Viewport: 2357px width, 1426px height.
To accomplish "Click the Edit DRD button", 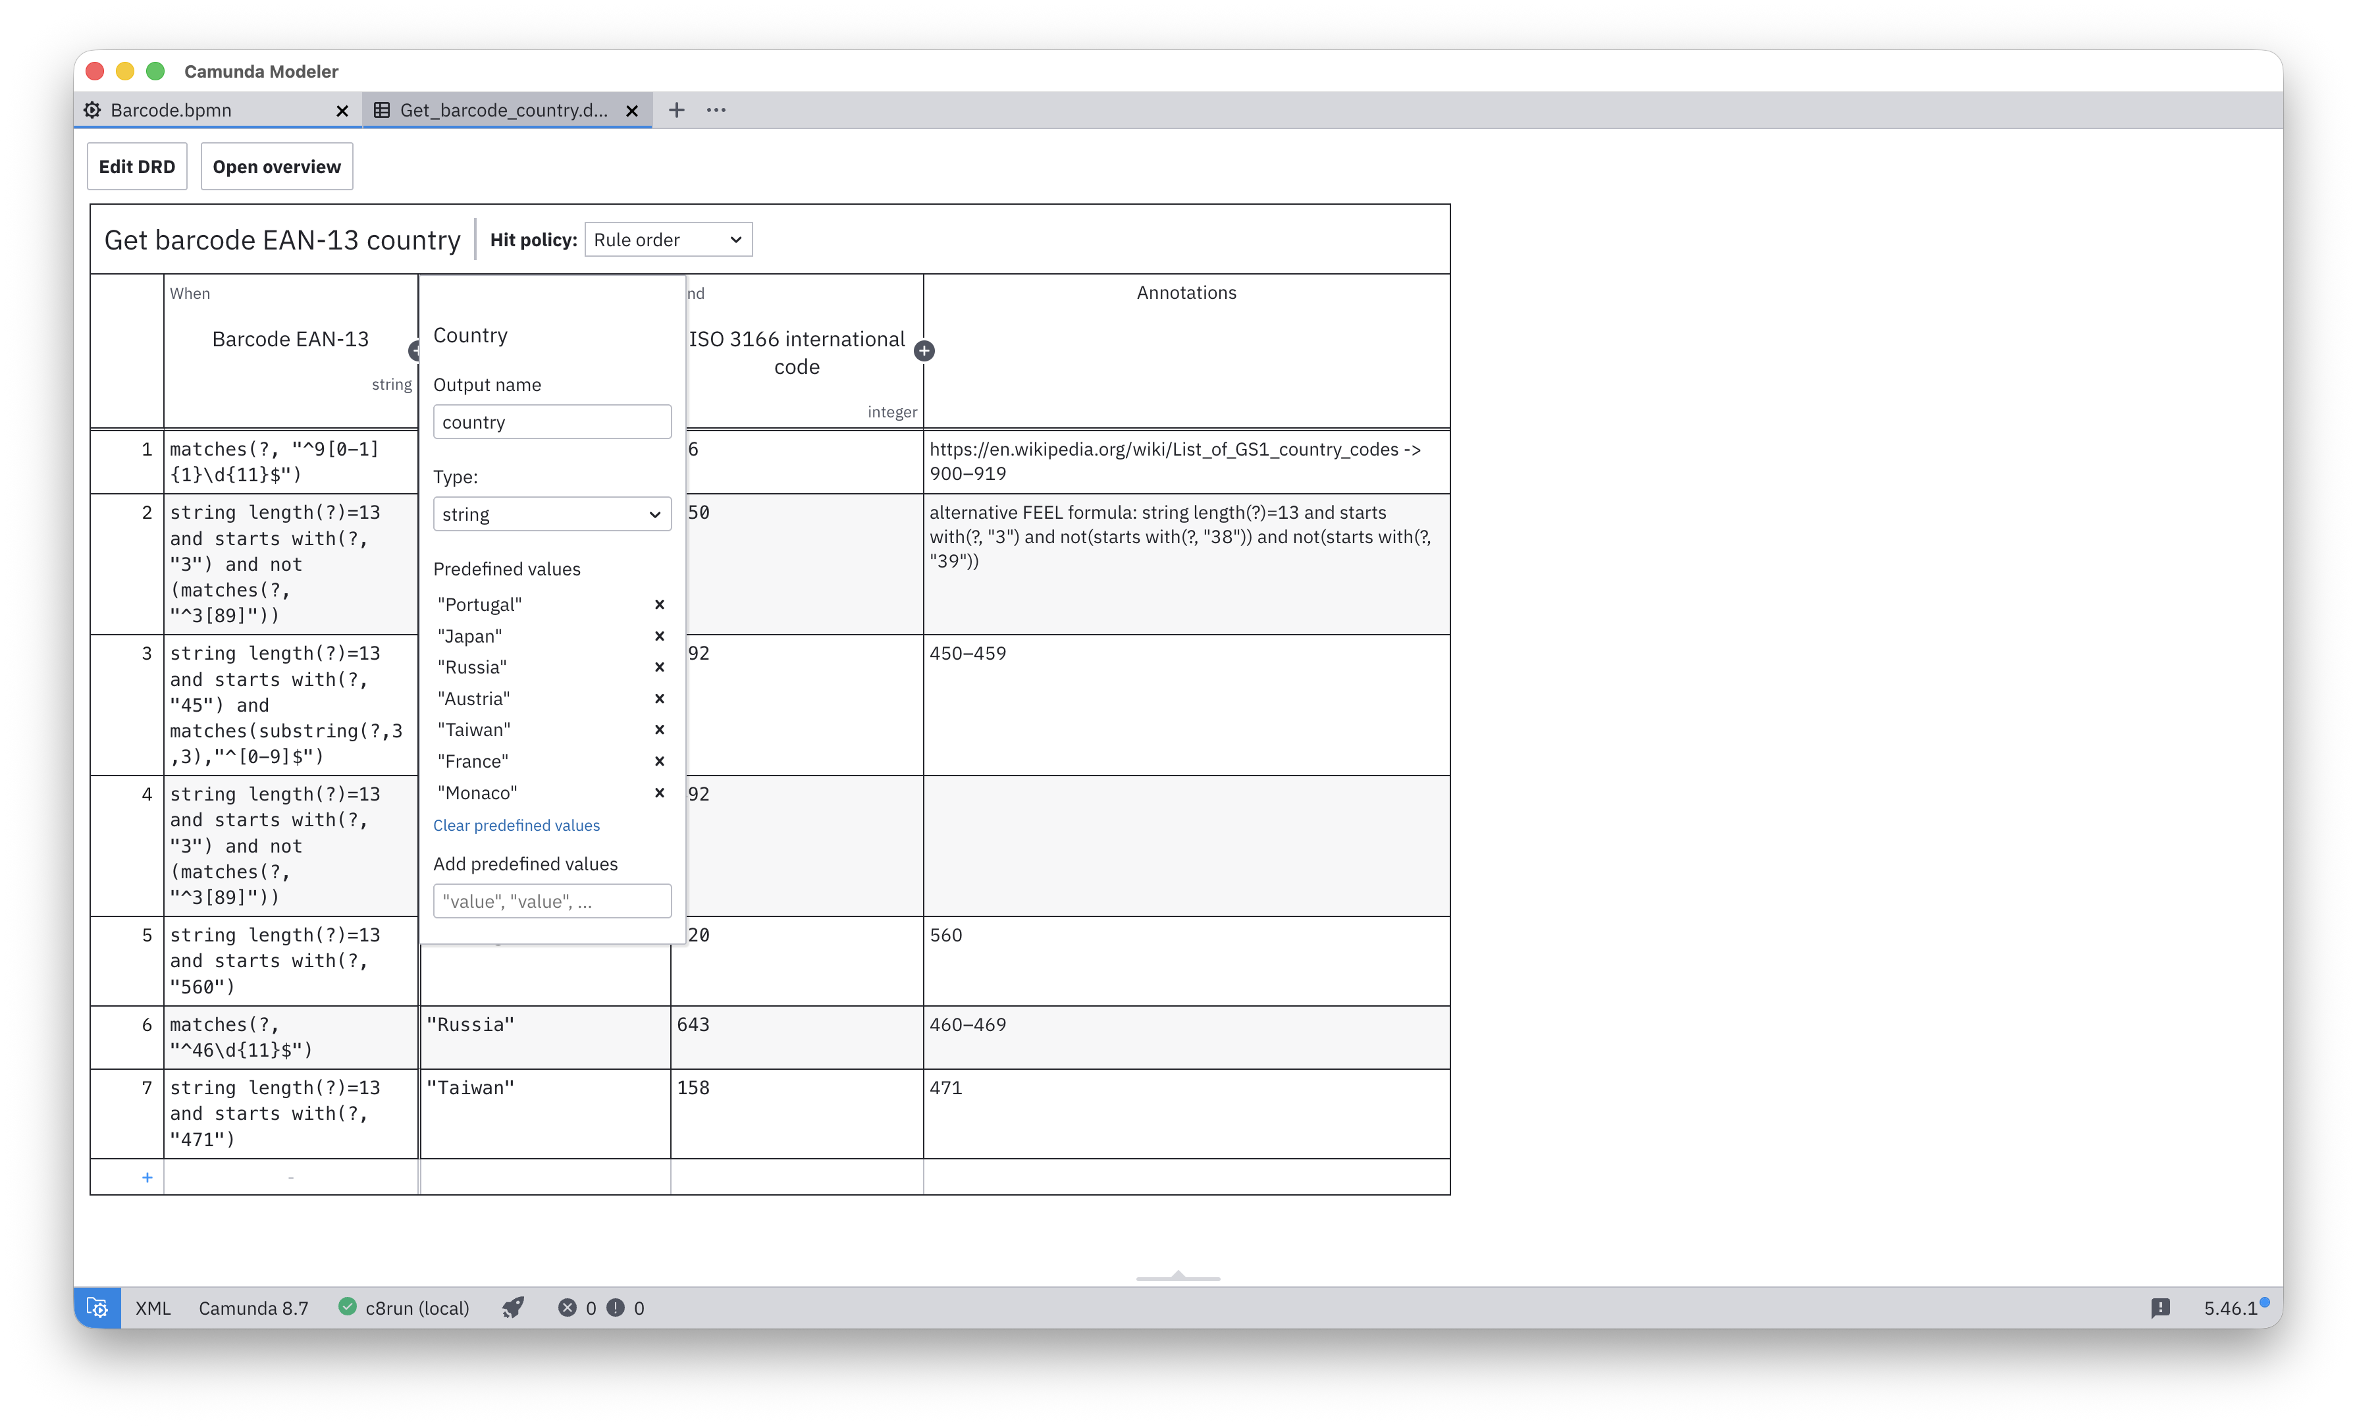I will pyautogui.click(x=137, y=167).
